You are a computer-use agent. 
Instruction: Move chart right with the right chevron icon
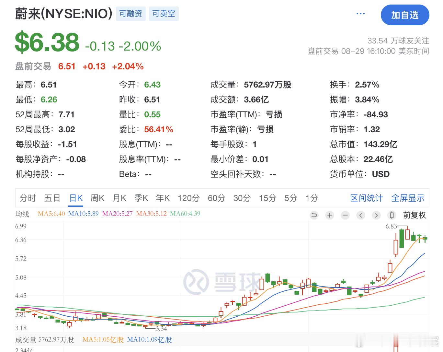pyautogui.click(x=376, y=215)
